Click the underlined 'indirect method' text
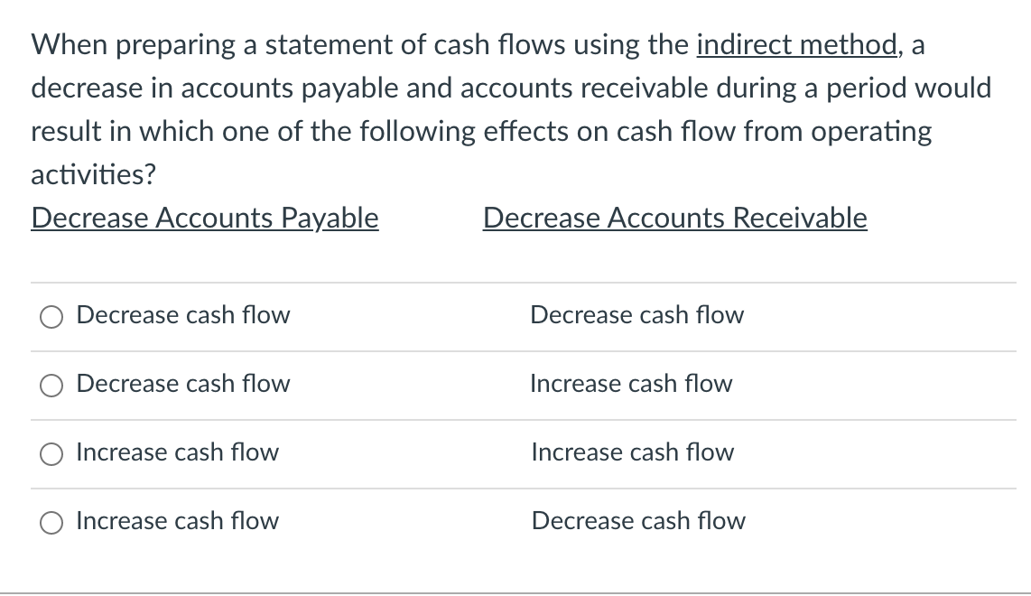 (x=796, y=44)
